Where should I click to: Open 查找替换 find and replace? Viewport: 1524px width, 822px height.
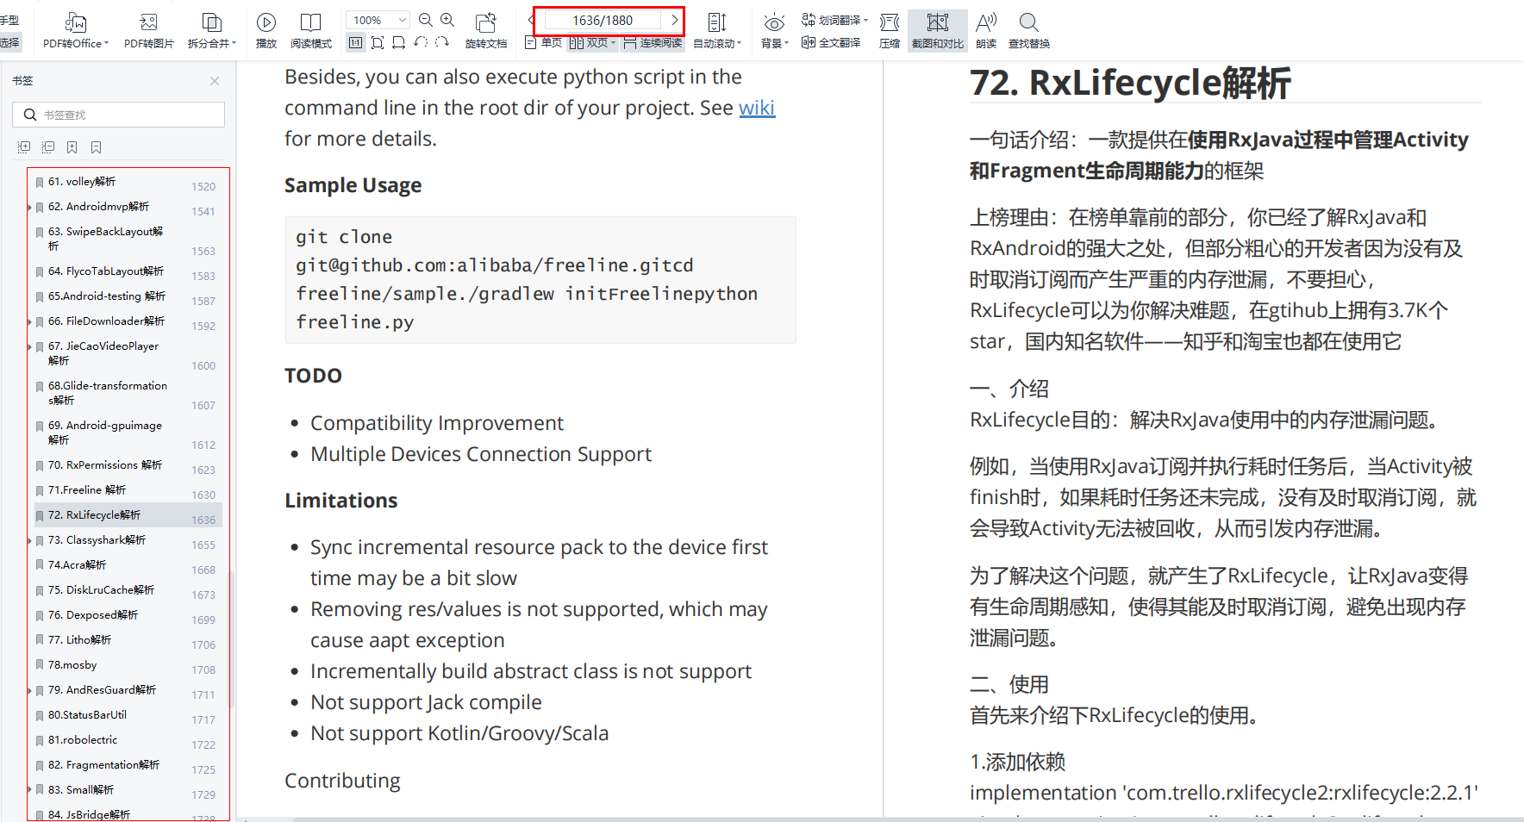pos(1029,30)
